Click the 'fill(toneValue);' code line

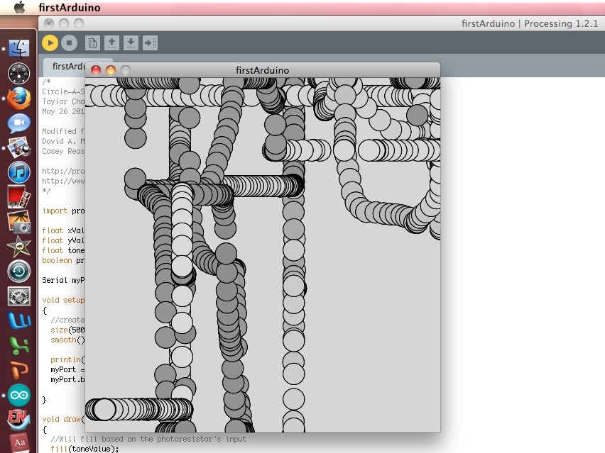point(85,449)
